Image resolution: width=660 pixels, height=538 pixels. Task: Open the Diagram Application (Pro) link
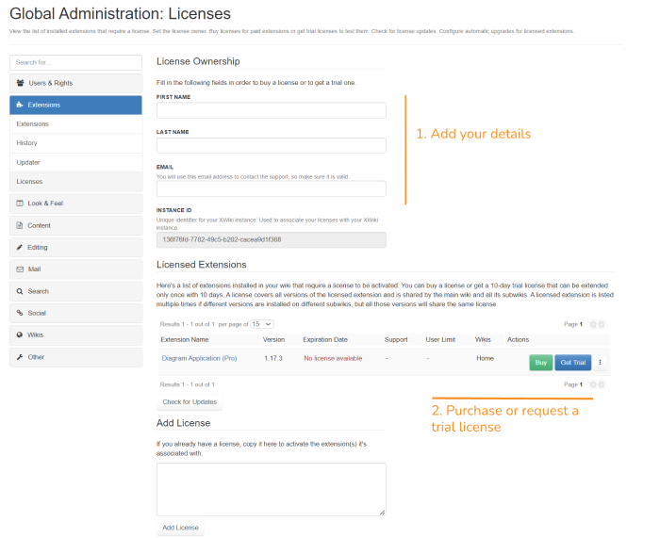[199, 358]
